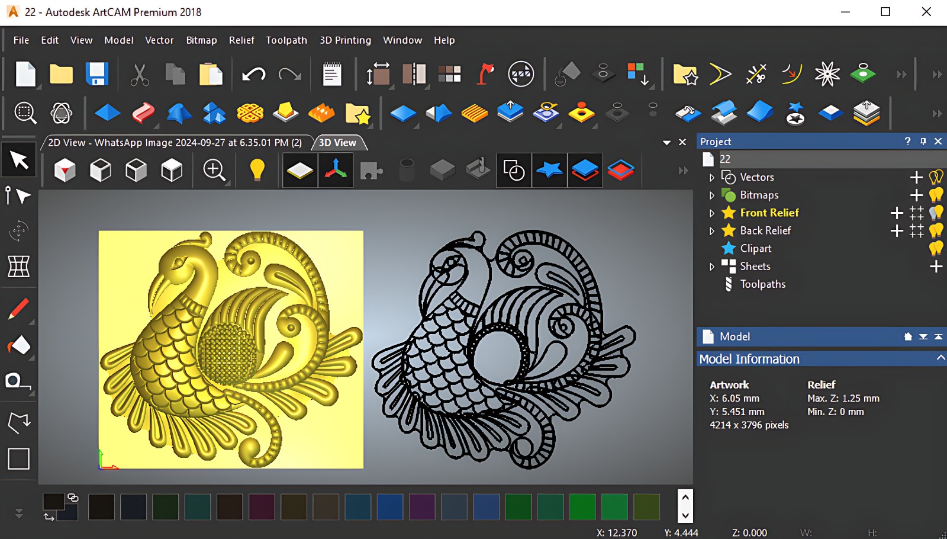
Task: Click the Envelope Distortion grid tool
Action: coord(18,267)
